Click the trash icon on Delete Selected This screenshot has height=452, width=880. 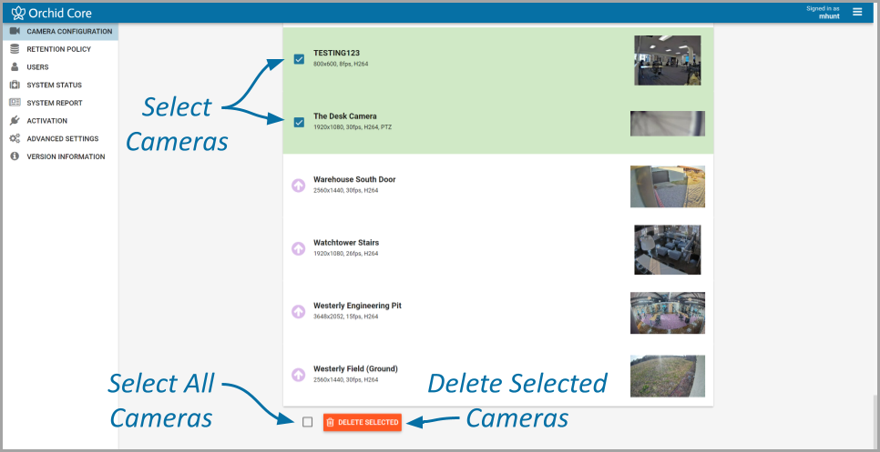pyautogui.click(x=331, y=422)
